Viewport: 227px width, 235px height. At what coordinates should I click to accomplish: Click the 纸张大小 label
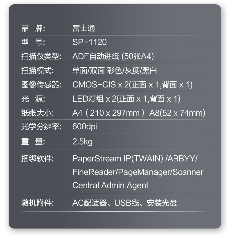coord(38,113)
